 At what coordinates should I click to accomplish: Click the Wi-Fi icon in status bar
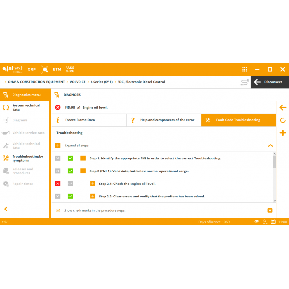[x=257, y=222]
